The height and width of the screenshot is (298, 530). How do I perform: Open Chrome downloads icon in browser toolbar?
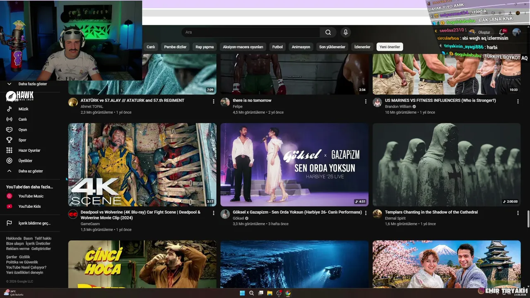pyautogui.click(x=510, y=13)
